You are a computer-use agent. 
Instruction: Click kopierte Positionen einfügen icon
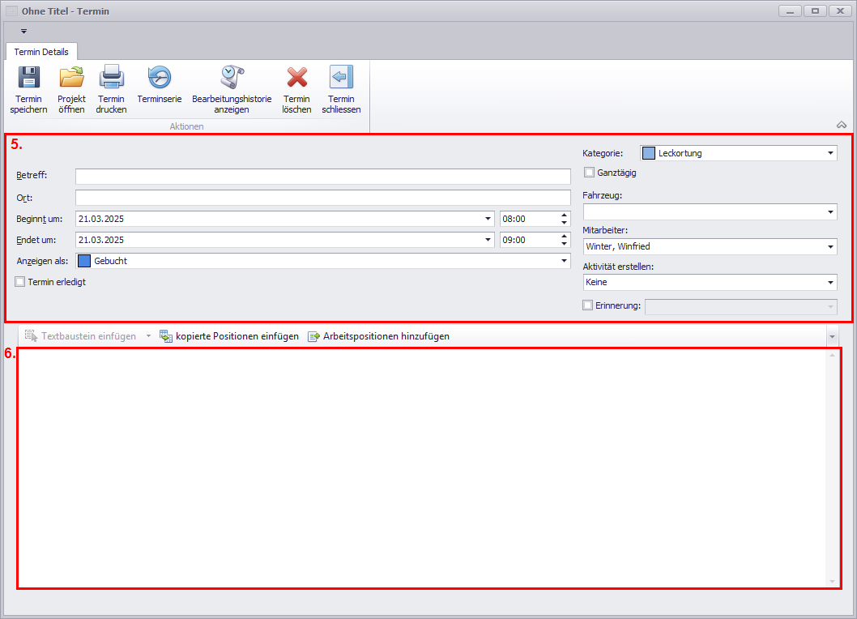point(166,336)
